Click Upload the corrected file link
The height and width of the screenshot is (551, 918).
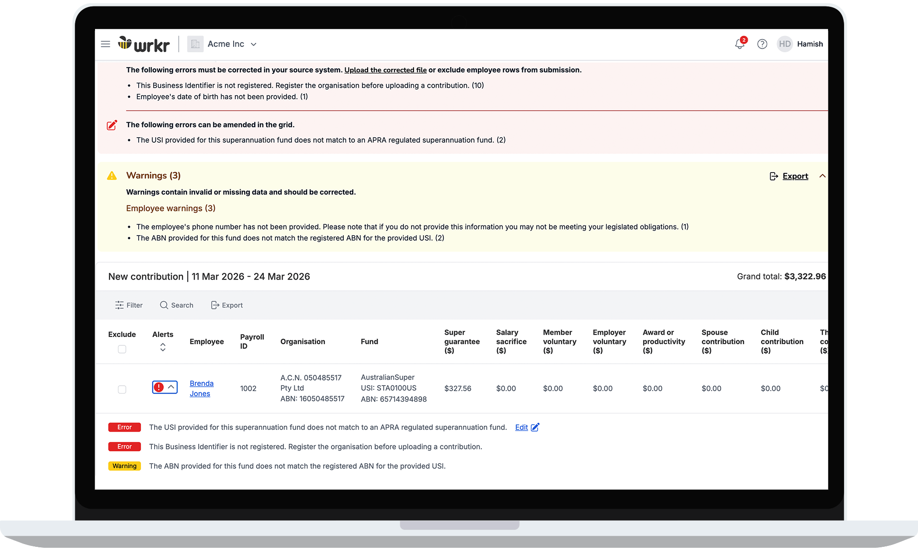pyautogui.click(x=385, y=70)
